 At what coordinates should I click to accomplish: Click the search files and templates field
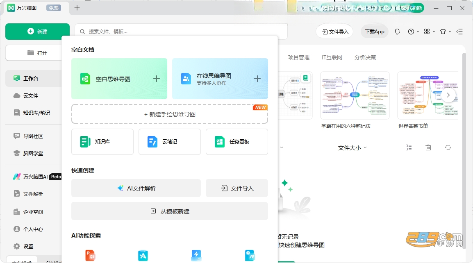tap(181, 32)
